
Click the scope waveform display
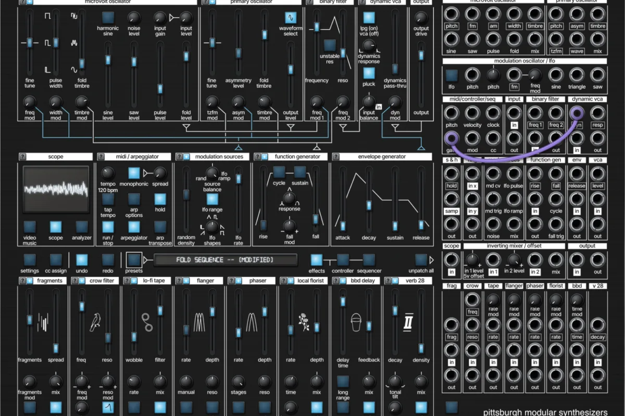tap(56, 189)
